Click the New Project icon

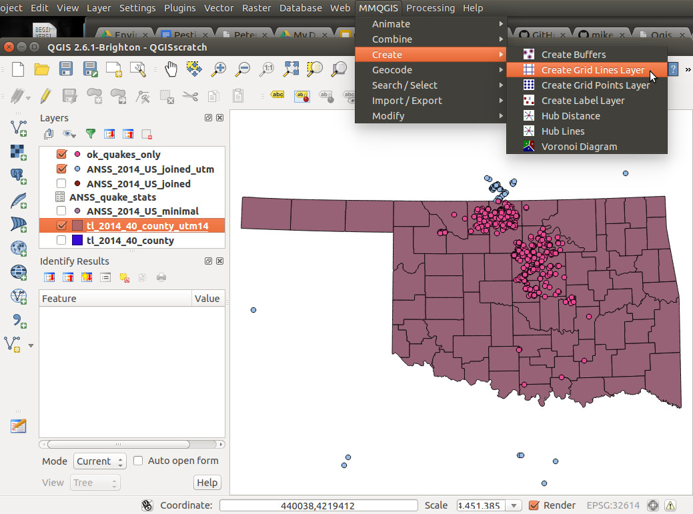(19, 69)
